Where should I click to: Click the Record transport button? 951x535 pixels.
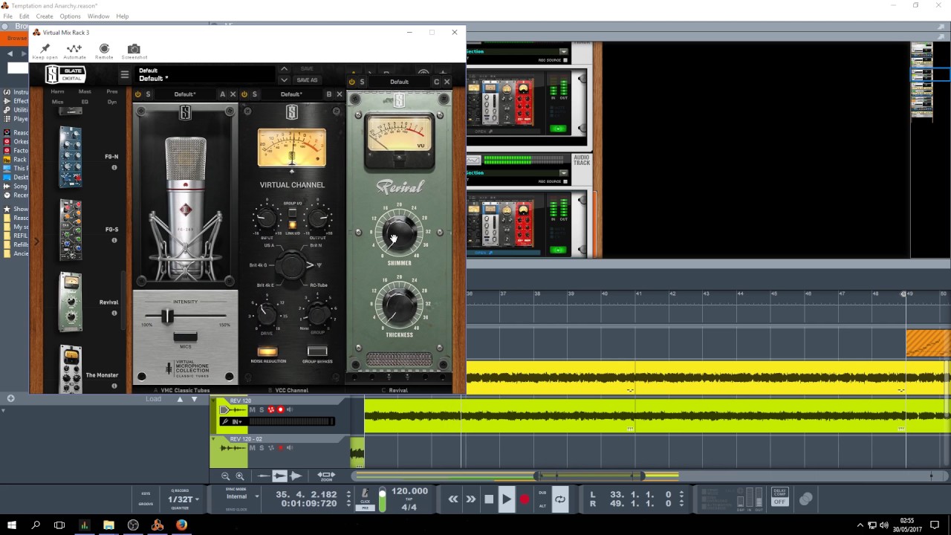pyautogui.click(x=524, y=499)
